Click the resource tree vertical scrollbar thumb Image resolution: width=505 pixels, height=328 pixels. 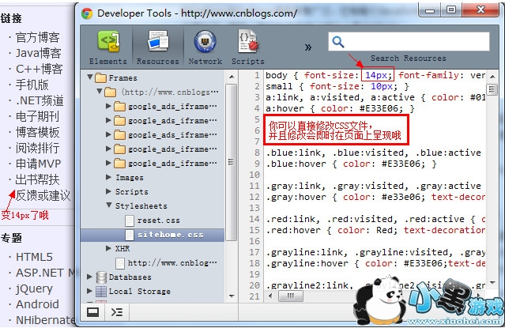[231, 162]
